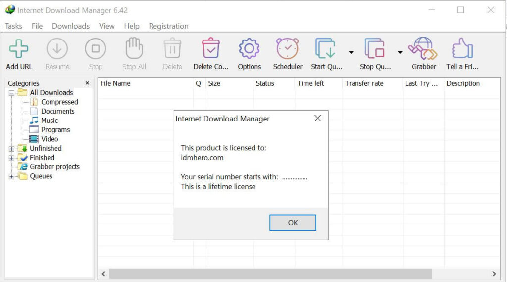Select the Music category note icon

[34, 121]
